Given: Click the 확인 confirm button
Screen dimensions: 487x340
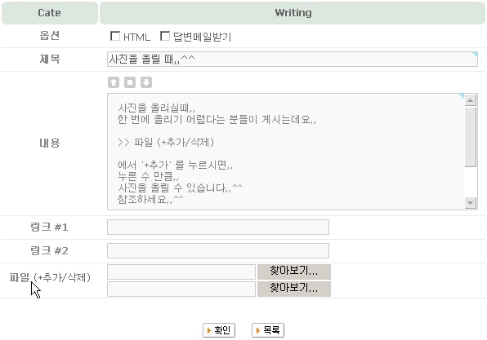Looking at the screenshot, I should [x=219, y=330].
